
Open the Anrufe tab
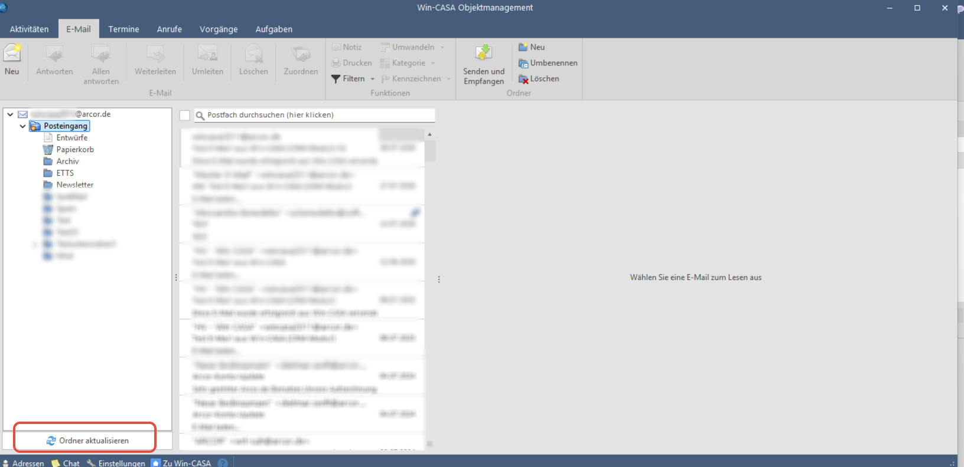click(x=170, y=29)
